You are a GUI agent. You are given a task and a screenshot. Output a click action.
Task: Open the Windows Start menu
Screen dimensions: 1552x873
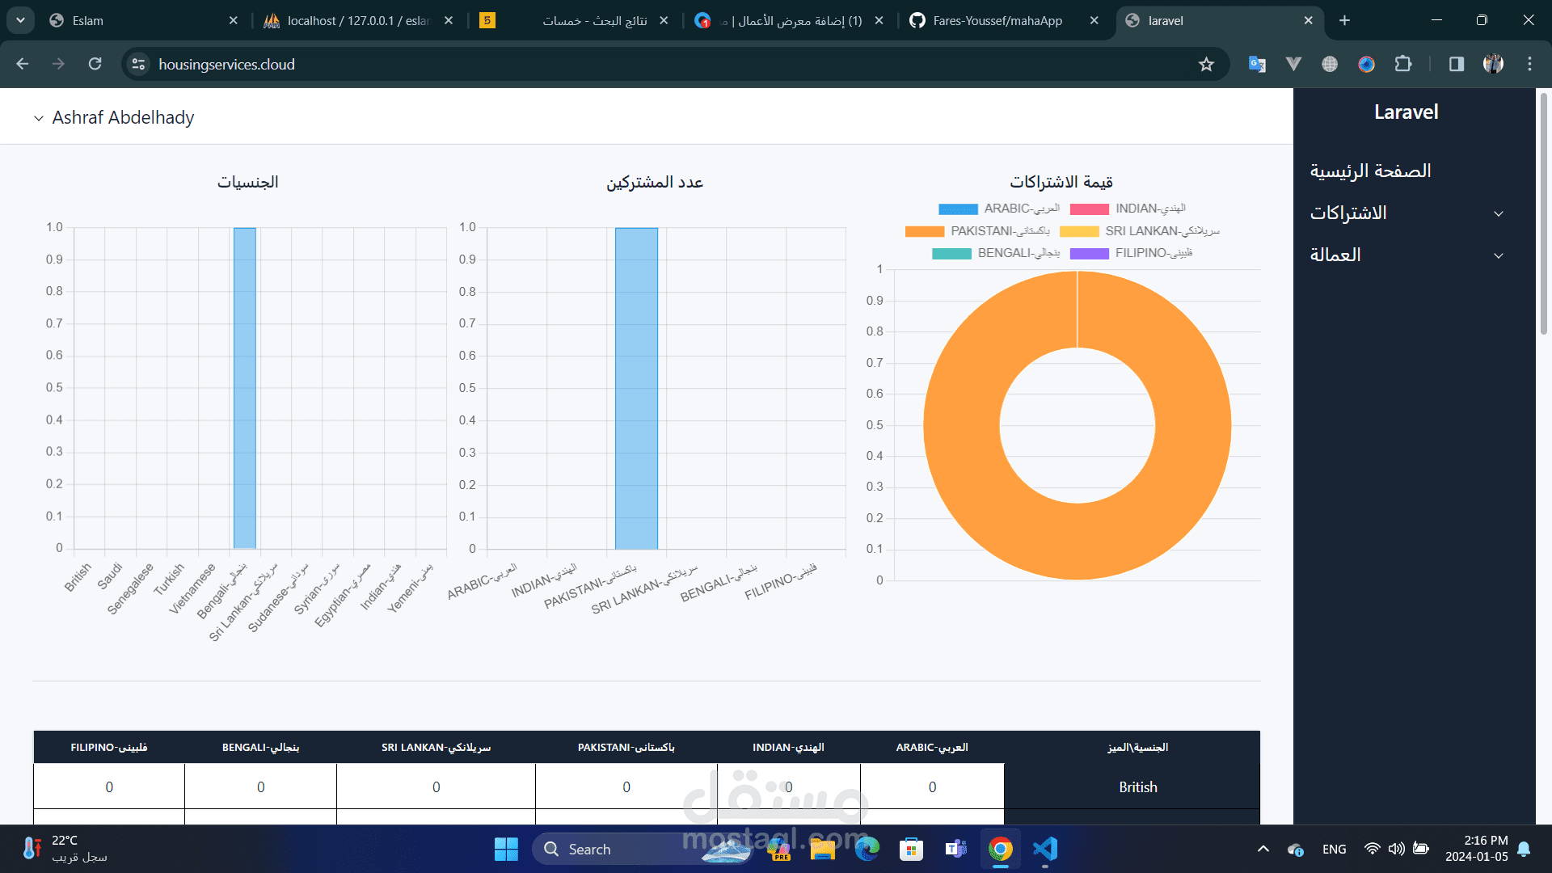click(x=506, y=849)
